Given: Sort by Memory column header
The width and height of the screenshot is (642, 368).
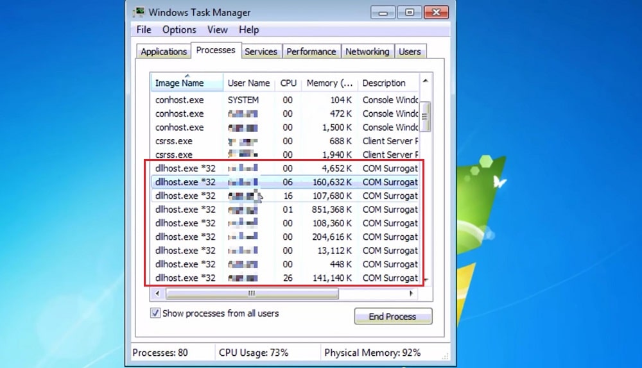Looking at the screenshot, I should 329,83.
